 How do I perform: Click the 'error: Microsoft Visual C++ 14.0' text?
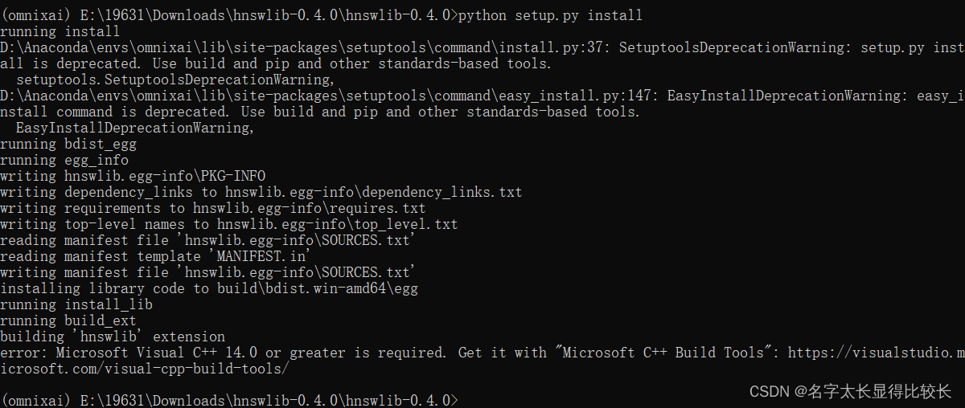pyautogui.click(x=129, y=353)
